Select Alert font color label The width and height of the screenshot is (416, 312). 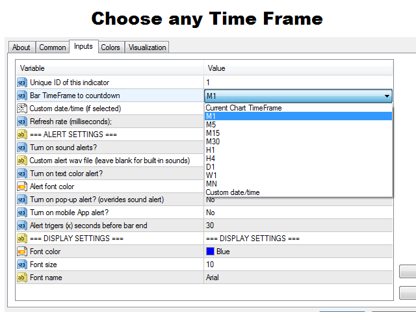(x=52, y=187)
